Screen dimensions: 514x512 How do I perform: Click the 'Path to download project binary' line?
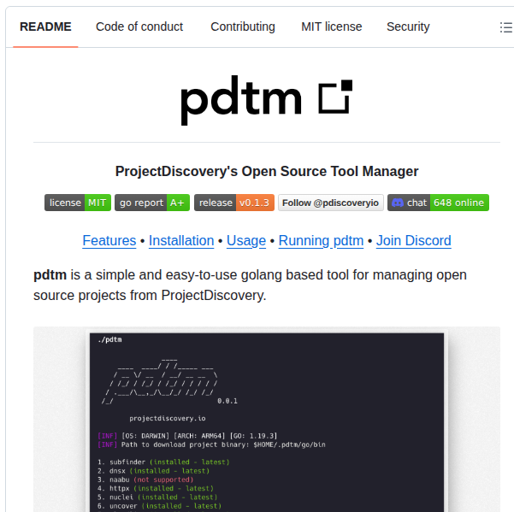pyautogui.click(x=211, y=444)
